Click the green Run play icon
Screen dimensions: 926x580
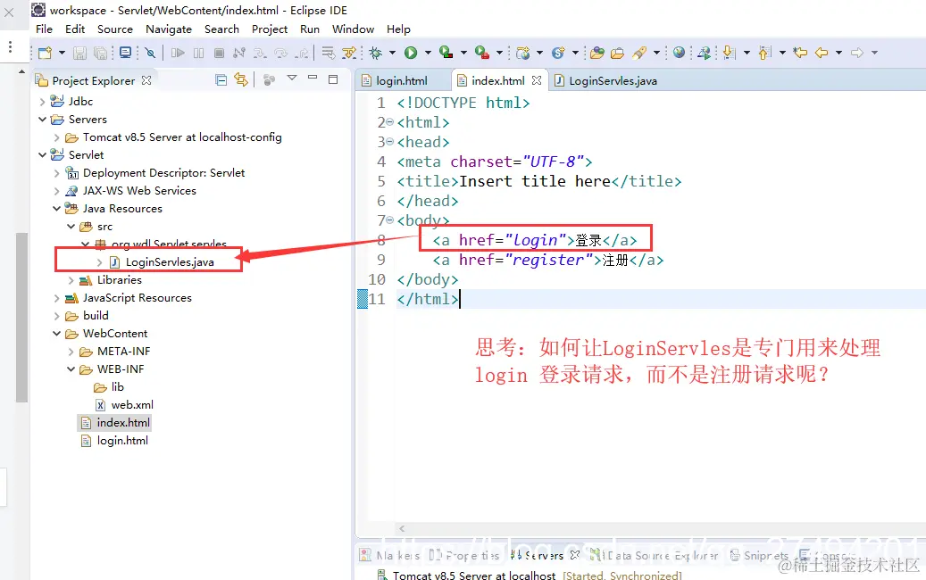(411, 54)
